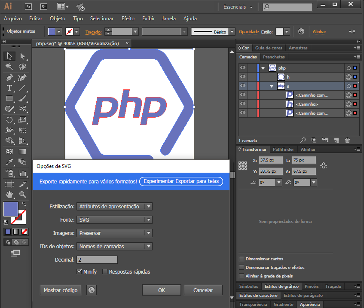364x308 pixels.
Task: Select the Scale tool
Action: (22, 120)
